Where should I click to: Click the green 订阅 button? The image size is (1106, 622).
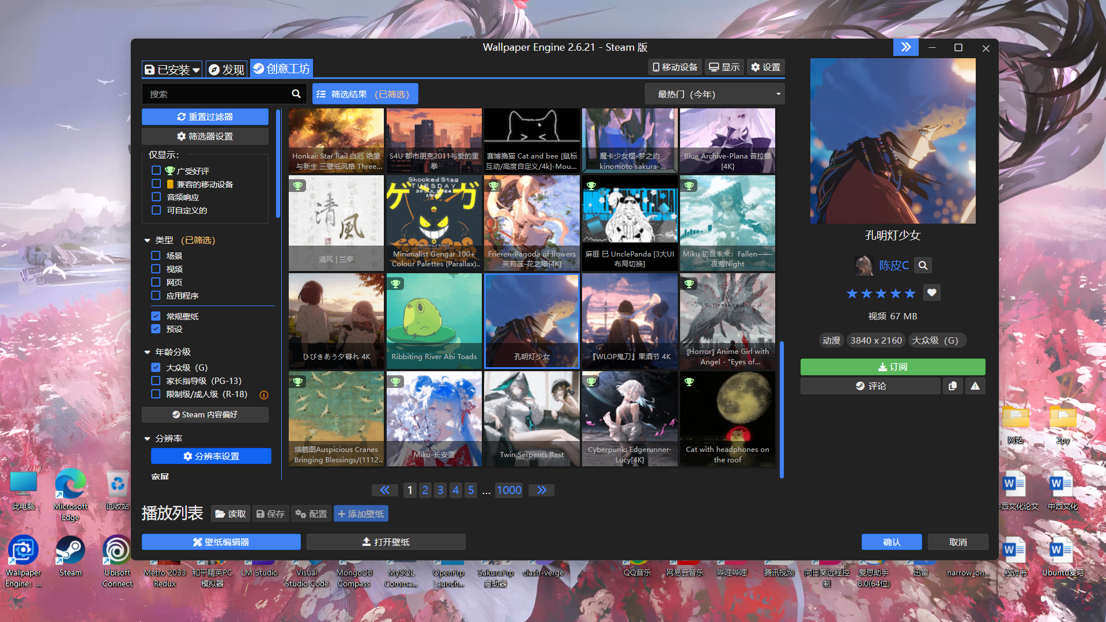892,367
